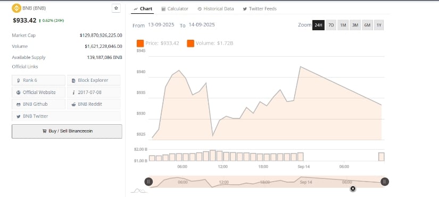Click the Rank award icon

coord(19,81)
